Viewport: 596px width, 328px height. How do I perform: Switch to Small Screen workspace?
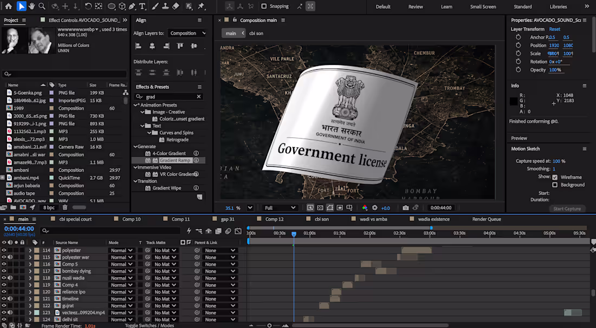(x=483, y=6)
